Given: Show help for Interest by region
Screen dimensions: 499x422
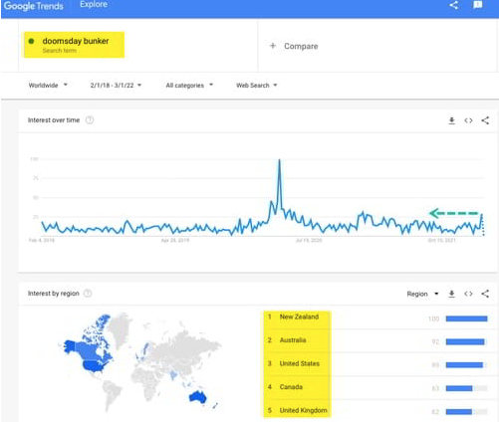Looking at the screenshot, I should point(88,294).
